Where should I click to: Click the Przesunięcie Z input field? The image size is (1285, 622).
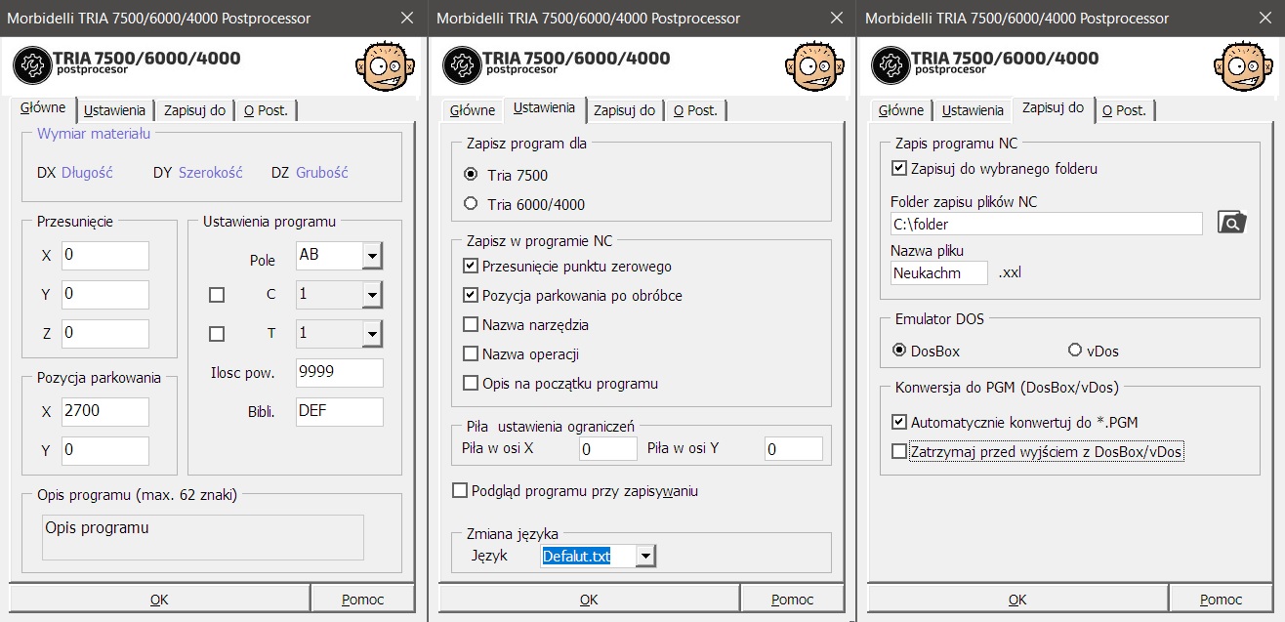tap(105, 334)
